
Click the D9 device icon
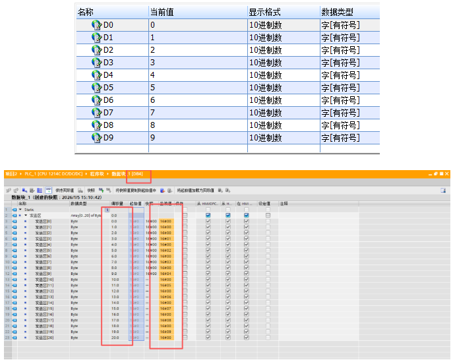tap(96, 138)
